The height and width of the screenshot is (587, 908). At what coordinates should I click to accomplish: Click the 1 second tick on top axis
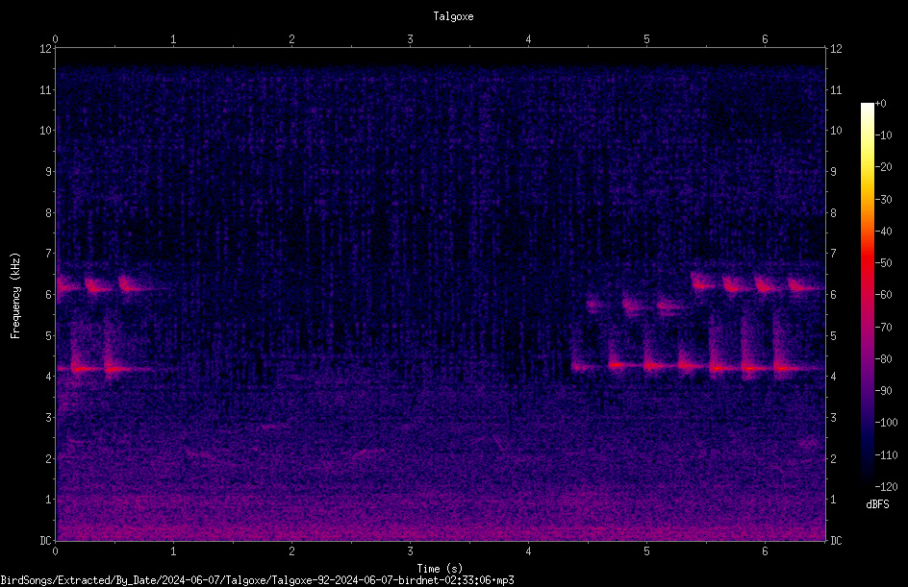(173, 39)
